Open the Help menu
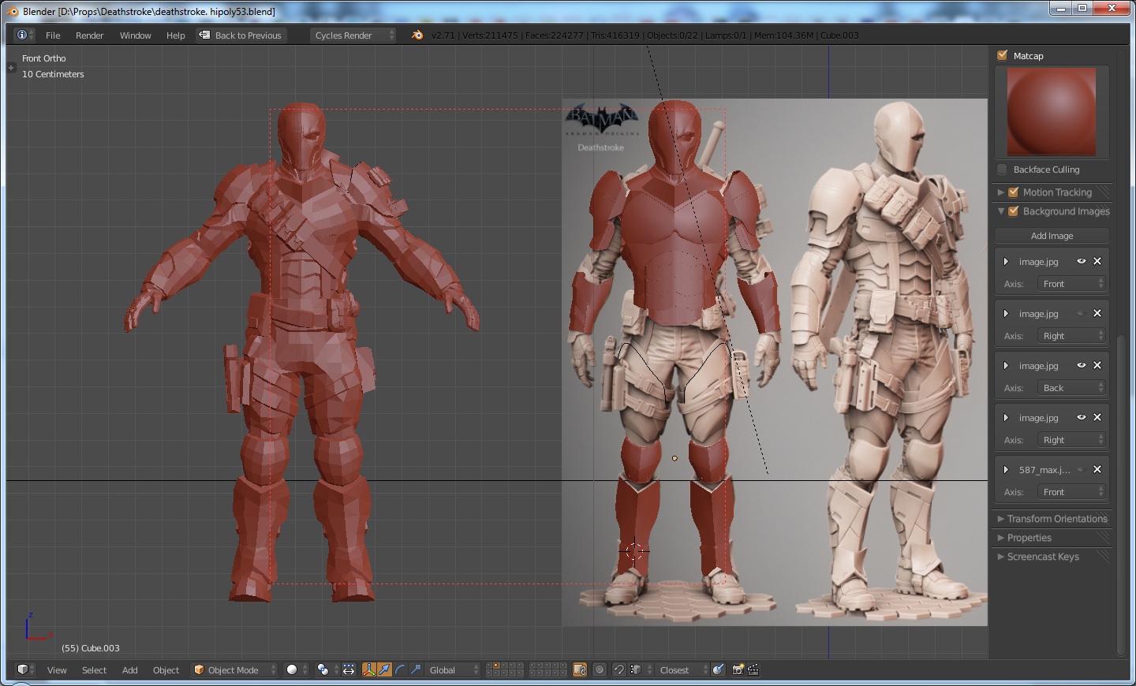 pos(175,35)
